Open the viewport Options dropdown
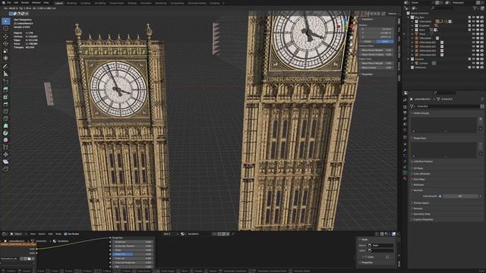The width and height of the screenshot is (486, 273). pos(393,14)
